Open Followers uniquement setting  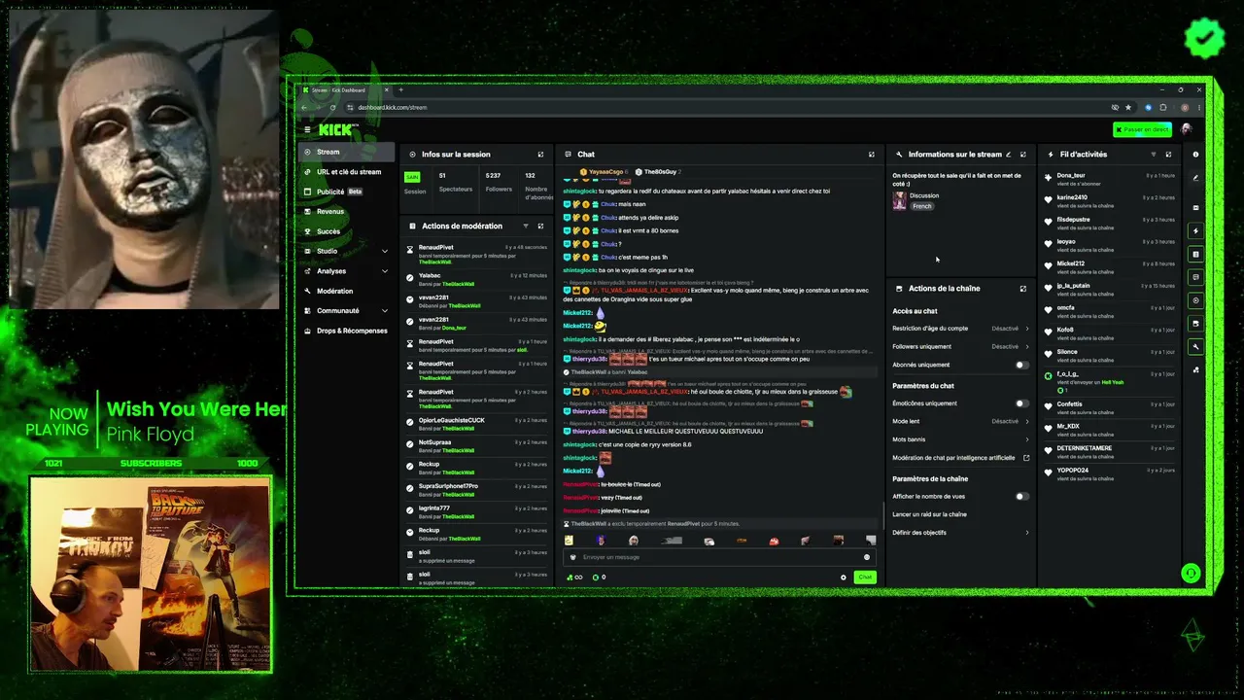click(960, 346)
